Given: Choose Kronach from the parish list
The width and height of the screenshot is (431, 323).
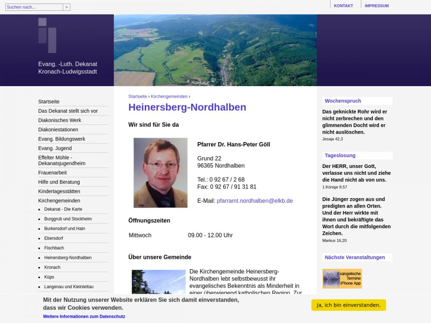Looking at the screenshot, I should pyautogui.click(x=52, y=267).
